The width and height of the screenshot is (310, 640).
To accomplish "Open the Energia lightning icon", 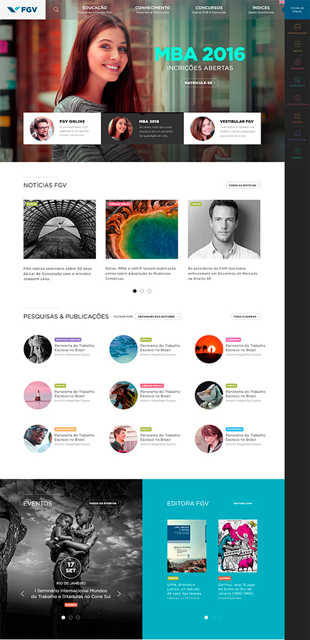I will (x=297, y=151).
